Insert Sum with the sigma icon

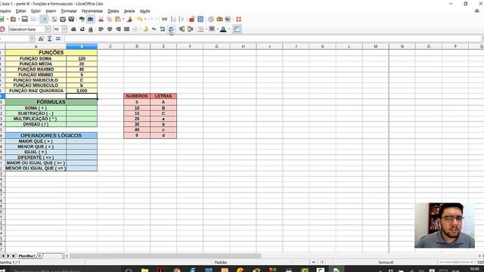[49, 39]
